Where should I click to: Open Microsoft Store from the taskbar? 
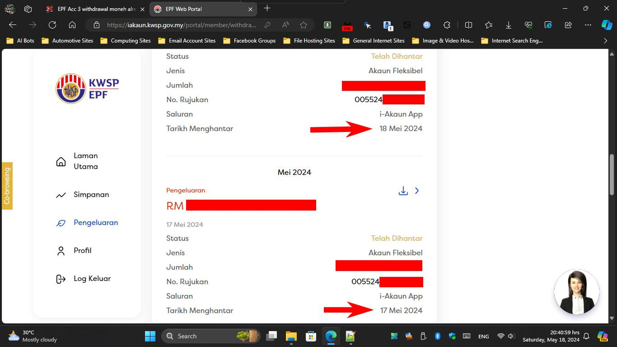click(311, 336)
